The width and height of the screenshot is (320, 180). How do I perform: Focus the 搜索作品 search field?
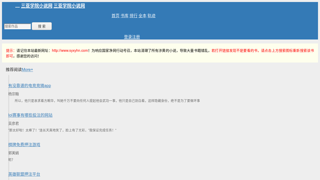tap(18, 26)
